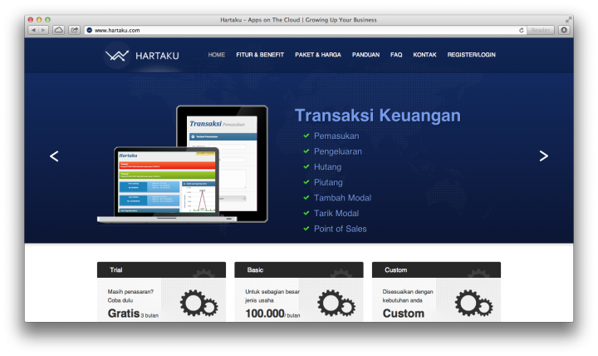
Task: Open FITUR & BENEFIT page
Action: [260, 55]
